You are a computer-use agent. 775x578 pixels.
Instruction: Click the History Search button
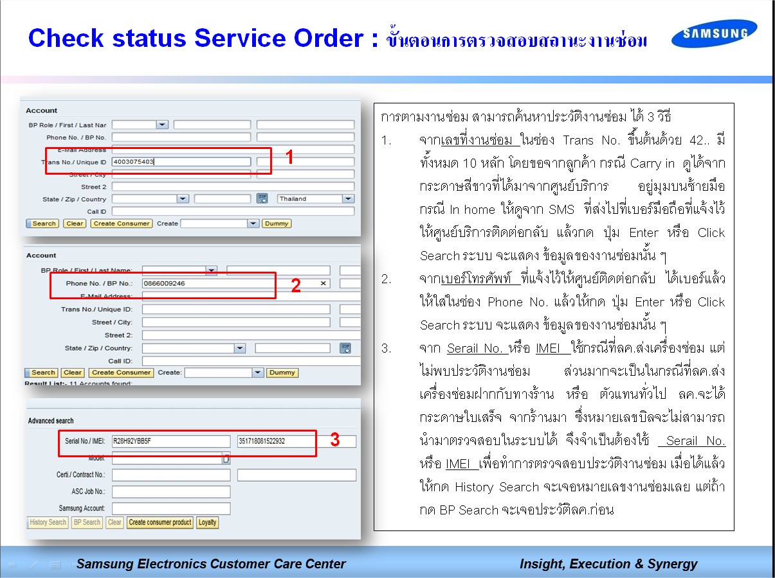(x=48, y=522)
